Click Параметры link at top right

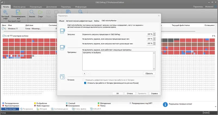coord(198,7)
